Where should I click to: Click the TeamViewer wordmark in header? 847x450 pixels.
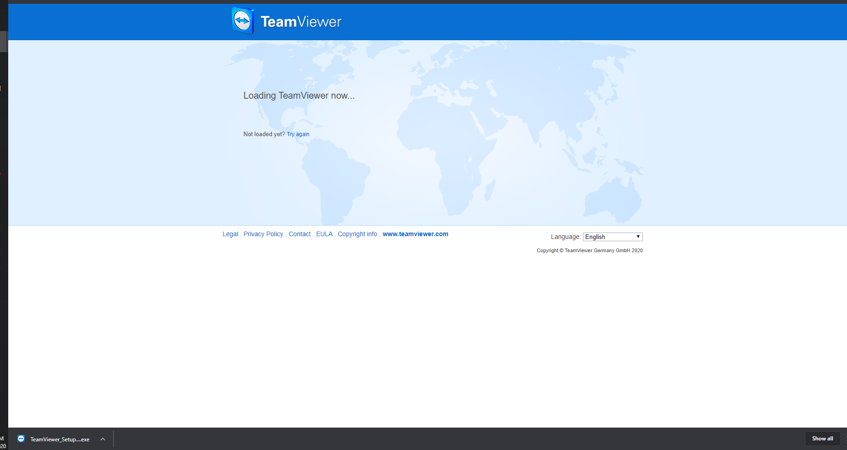[301, 21]
